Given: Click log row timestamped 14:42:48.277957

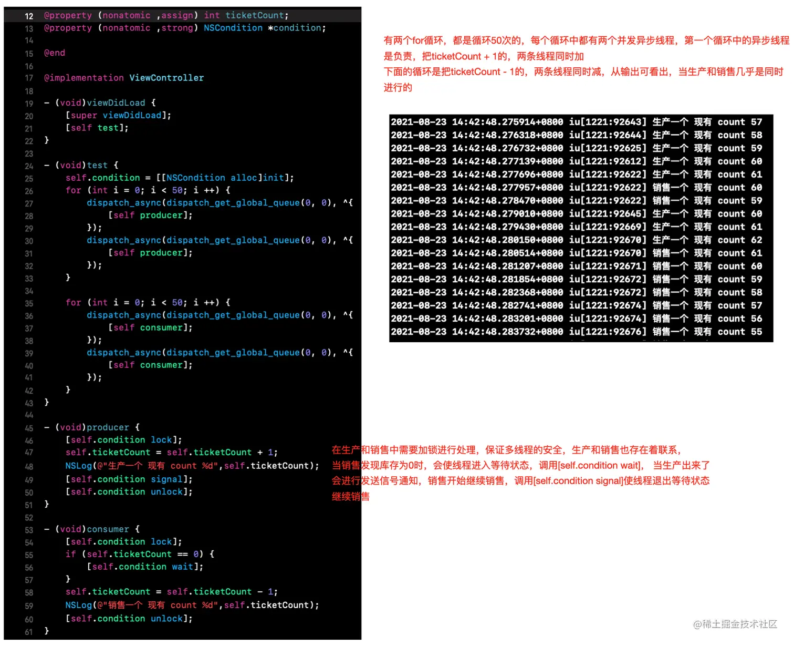Looking at the screenshot, I should click(x=576, y=188).
